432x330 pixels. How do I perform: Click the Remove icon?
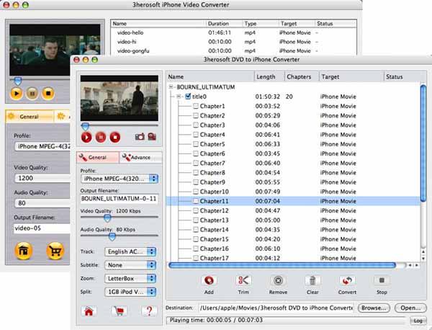[x=278, y=281]
